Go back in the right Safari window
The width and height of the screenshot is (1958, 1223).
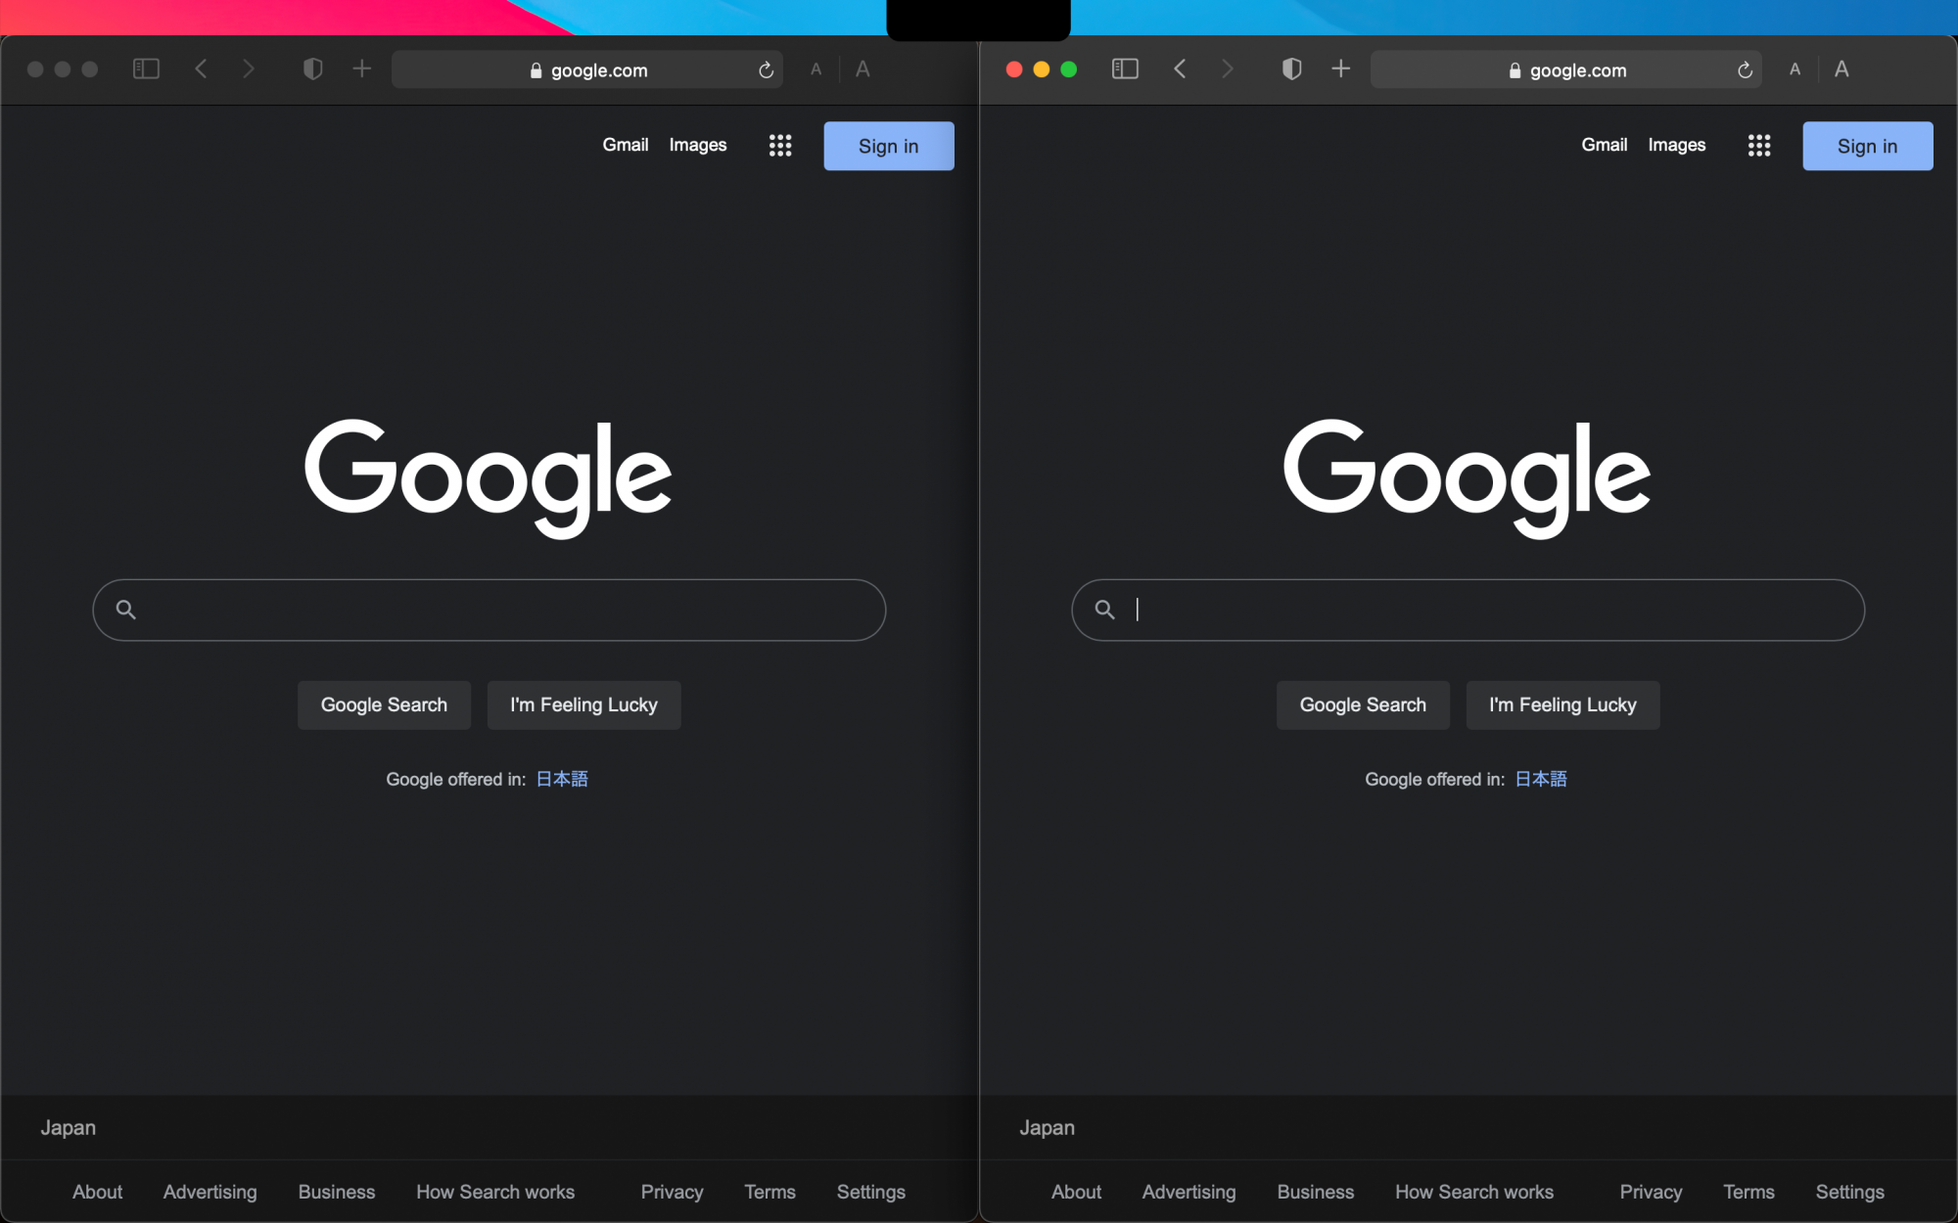[x=1181, y=68]
